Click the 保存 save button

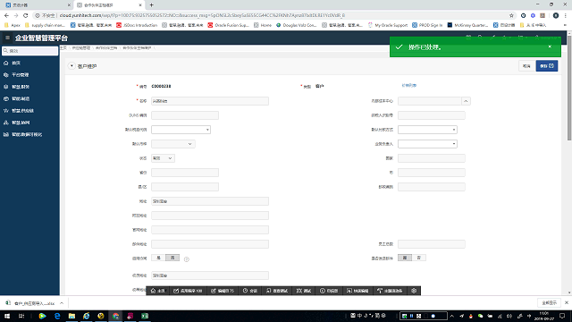(x=546, y=65)
